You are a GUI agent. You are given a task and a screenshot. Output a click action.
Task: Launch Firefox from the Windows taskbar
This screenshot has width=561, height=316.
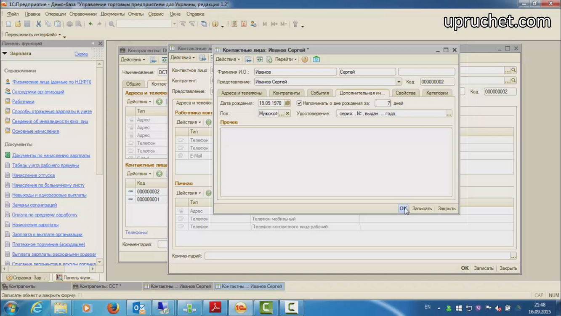[x=113, y=308]
